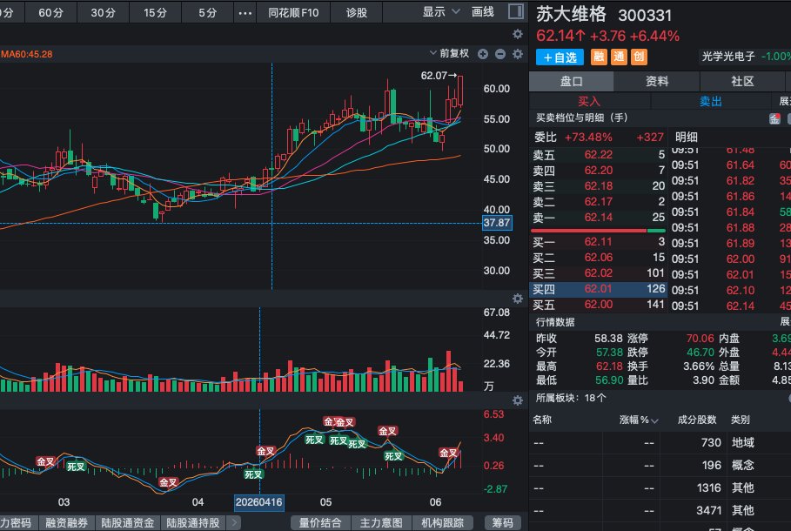Switch to the 5分 period

pos(207,12)
